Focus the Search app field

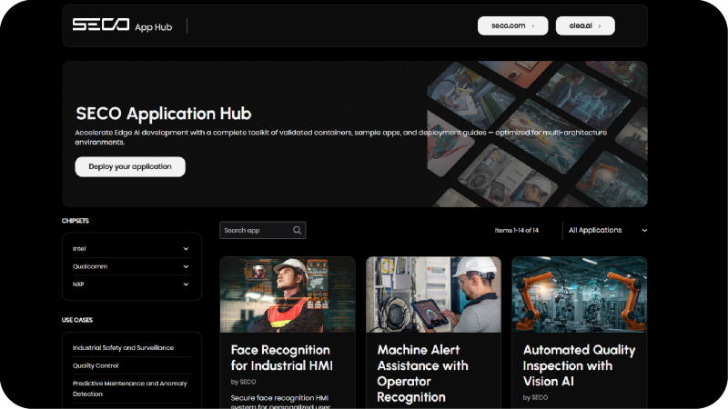(262, 230)
